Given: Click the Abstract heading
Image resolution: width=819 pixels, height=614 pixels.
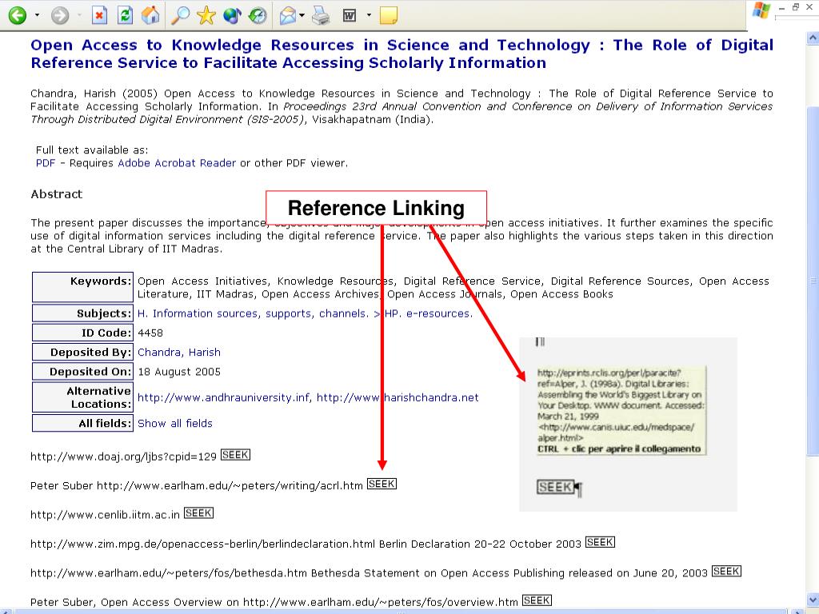Looking at the screenshot, I should pyautogui.click(x=57, y=194).
